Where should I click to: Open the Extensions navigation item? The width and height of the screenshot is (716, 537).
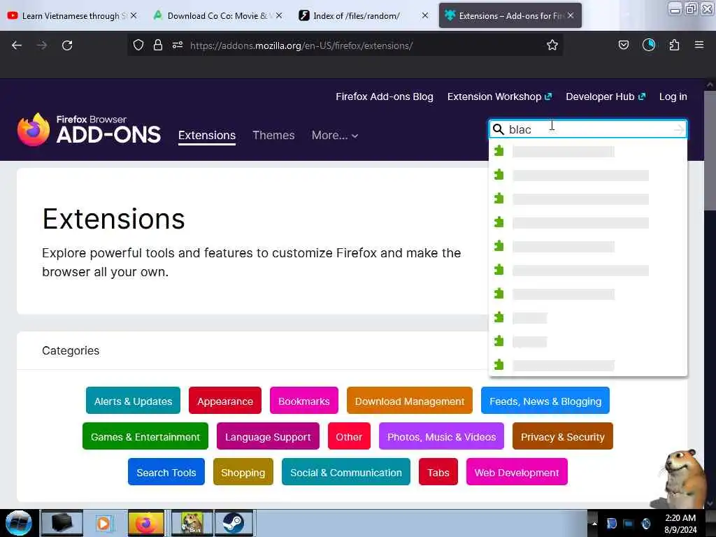[207, 136]
